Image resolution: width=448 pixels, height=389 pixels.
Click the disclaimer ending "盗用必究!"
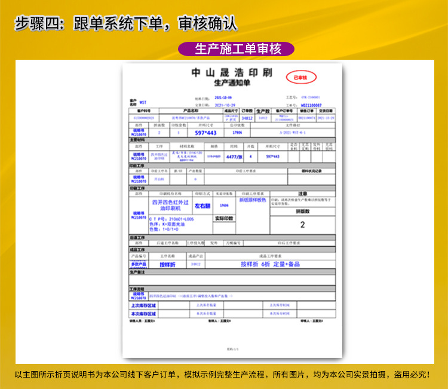click(222, 375)
